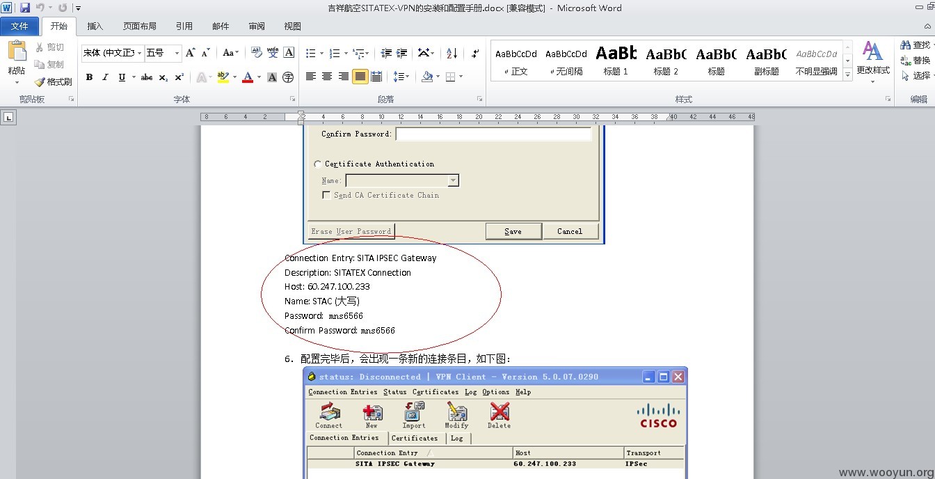Screen dimensions: 935x479
Task: Click the ruler tab selector box
Action: (8, 118)
